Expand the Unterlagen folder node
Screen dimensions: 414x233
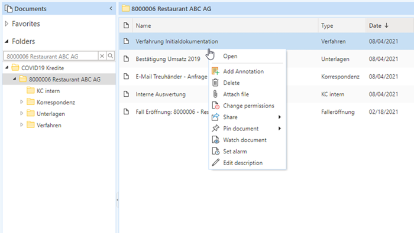point(22,113)
